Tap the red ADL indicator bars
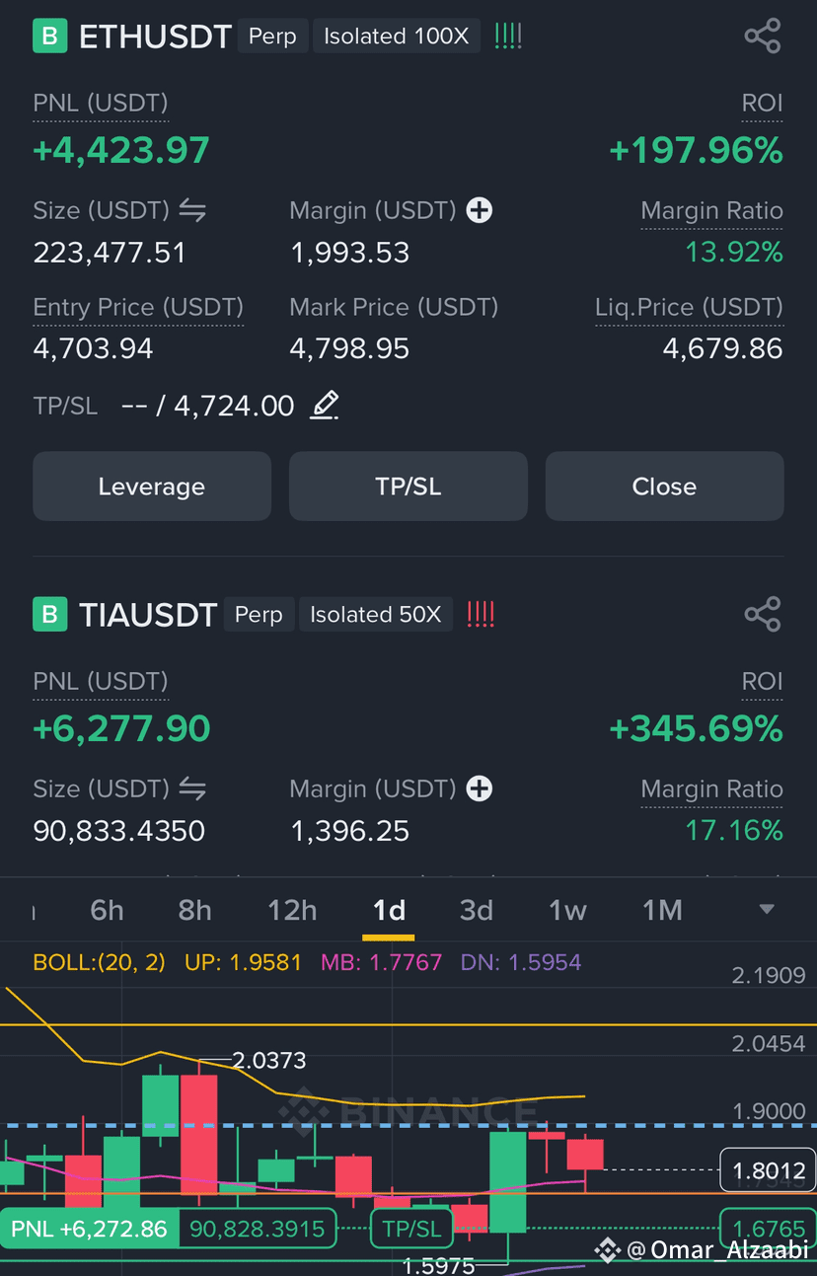The width and height of the screenshot is (817, 1276). (x=481, y=615)
